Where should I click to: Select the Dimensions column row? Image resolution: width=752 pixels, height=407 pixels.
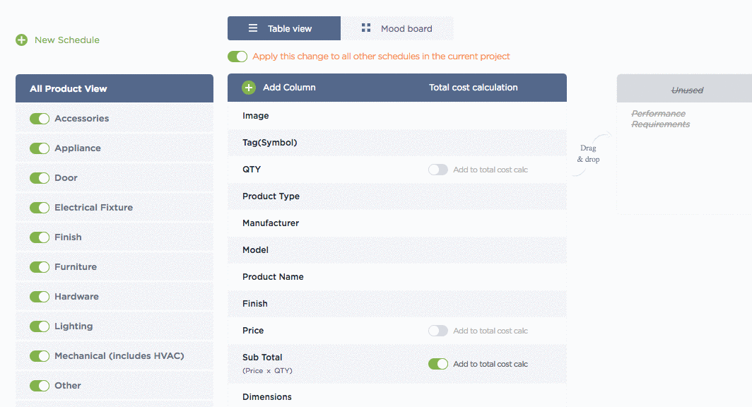tap(397, 397)
